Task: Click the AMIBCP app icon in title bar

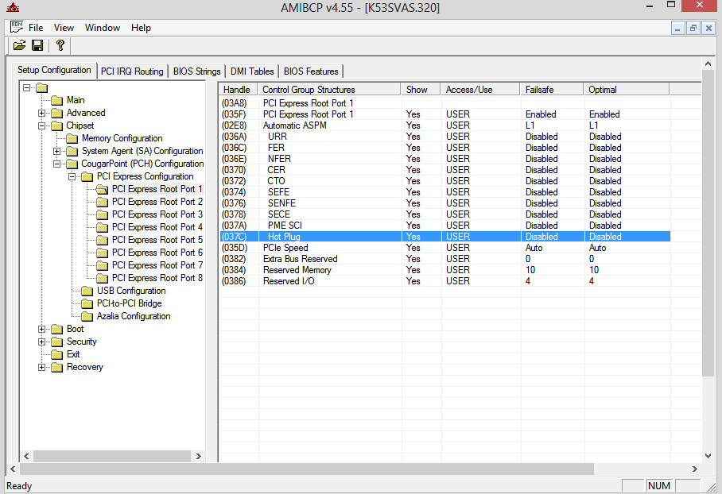Action: point(13,7)
